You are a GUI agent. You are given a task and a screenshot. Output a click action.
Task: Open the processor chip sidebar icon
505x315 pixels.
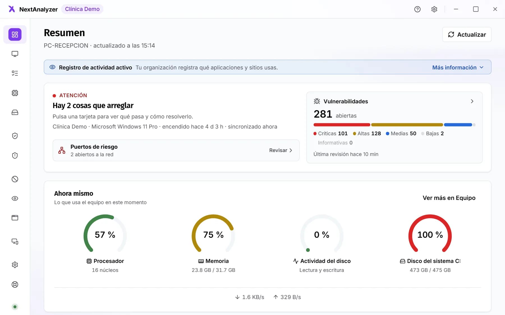click(x=15, y=93)
